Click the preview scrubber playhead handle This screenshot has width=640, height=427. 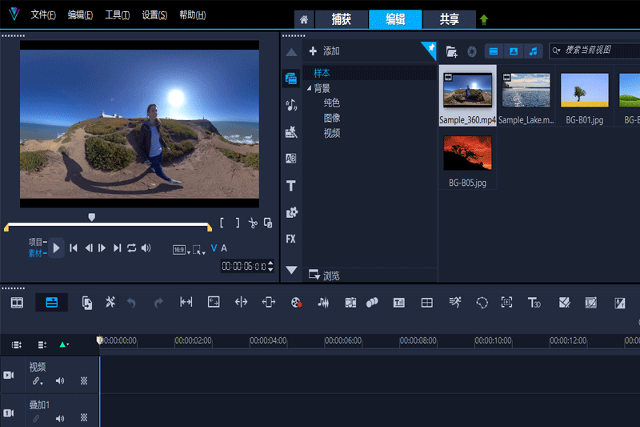point(91,217)
